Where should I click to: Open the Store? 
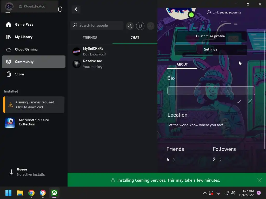[x=34, y=74]
